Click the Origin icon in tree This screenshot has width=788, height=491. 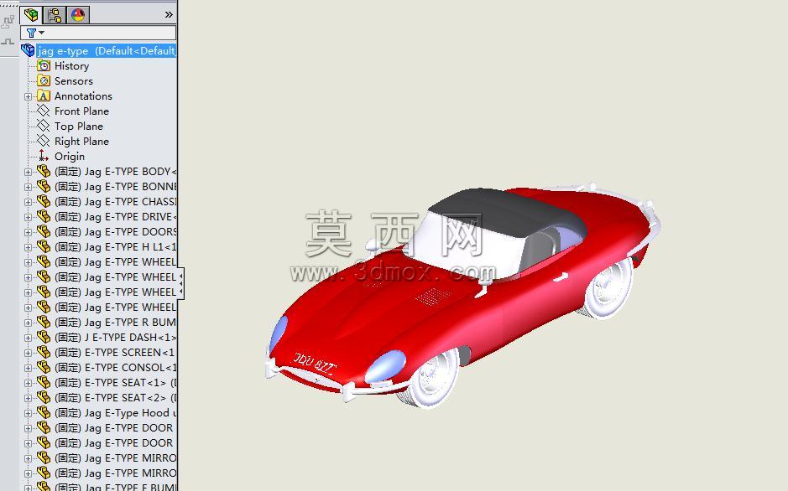point(44,156)
